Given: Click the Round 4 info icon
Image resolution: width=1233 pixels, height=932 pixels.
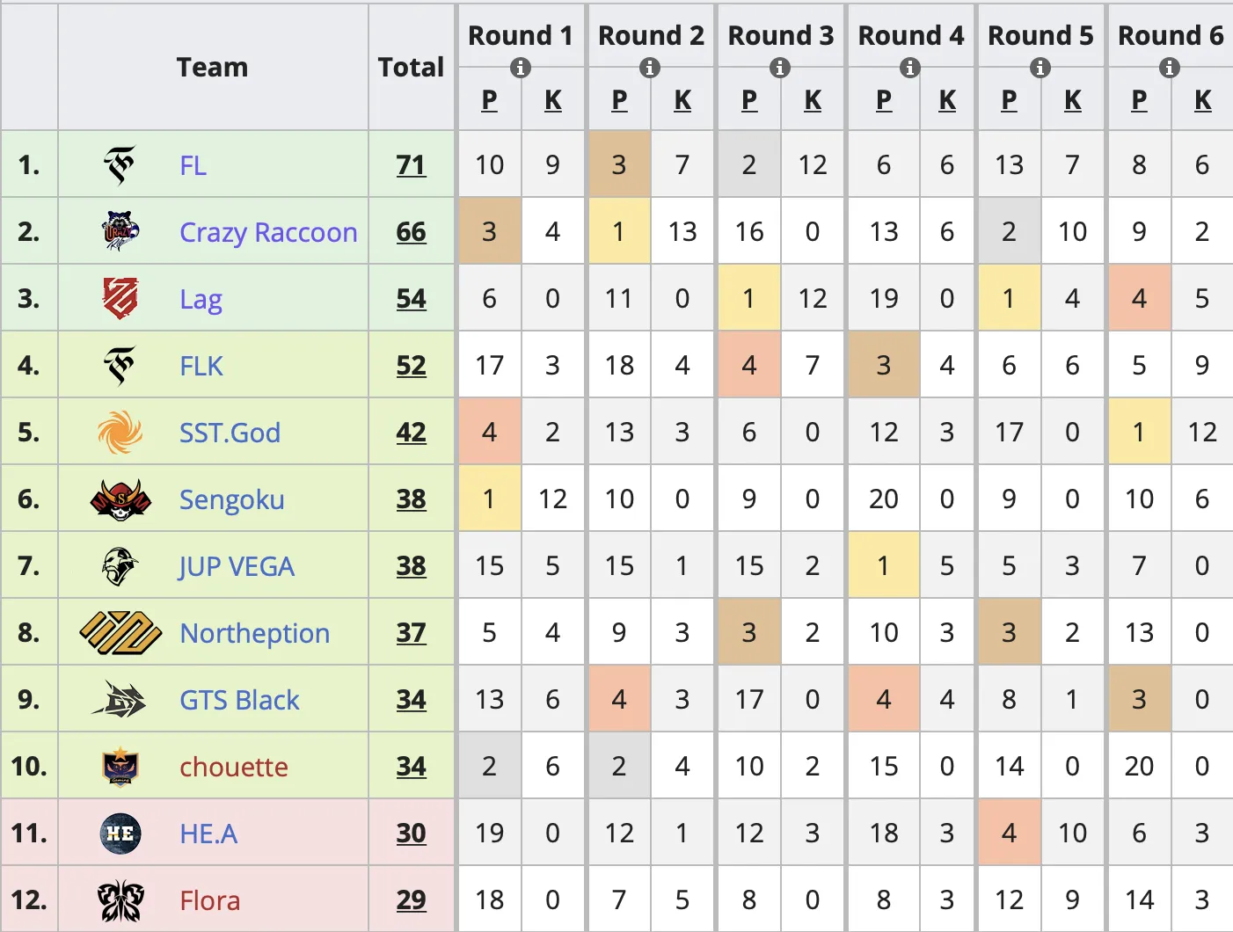Looking at the screenshot, I should [910, 68].
